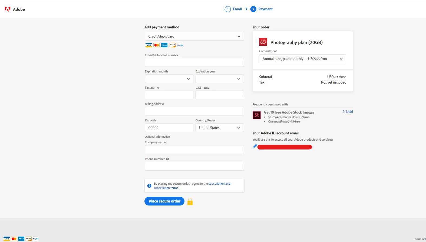Focus the First name field
This screenshot has height=242, width=426.
pos(169,95)
